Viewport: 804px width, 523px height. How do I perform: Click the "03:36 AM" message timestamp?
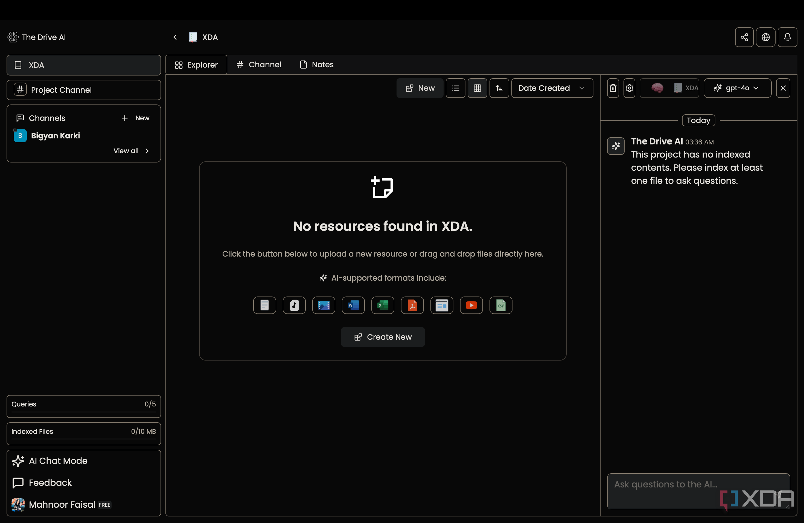pyautogui.click(x=699, y=142)
